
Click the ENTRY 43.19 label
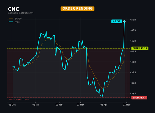[140, 48]
